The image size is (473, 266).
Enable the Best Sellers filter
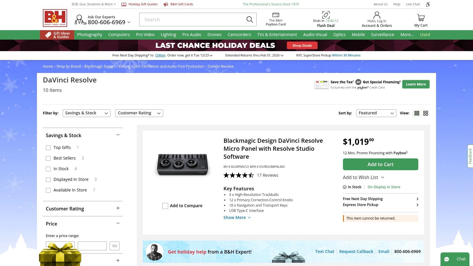pyautogui.click(x=48, y=158)
